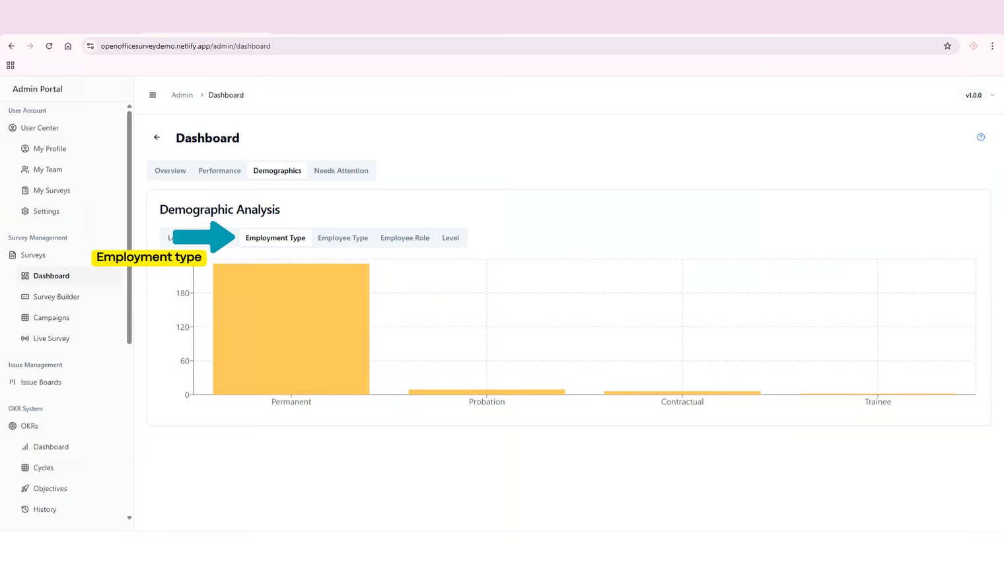Go to Survey Builder in sidebar
Image resolution: width=1004 pixels, height=564 pixels.
[56, 297]
